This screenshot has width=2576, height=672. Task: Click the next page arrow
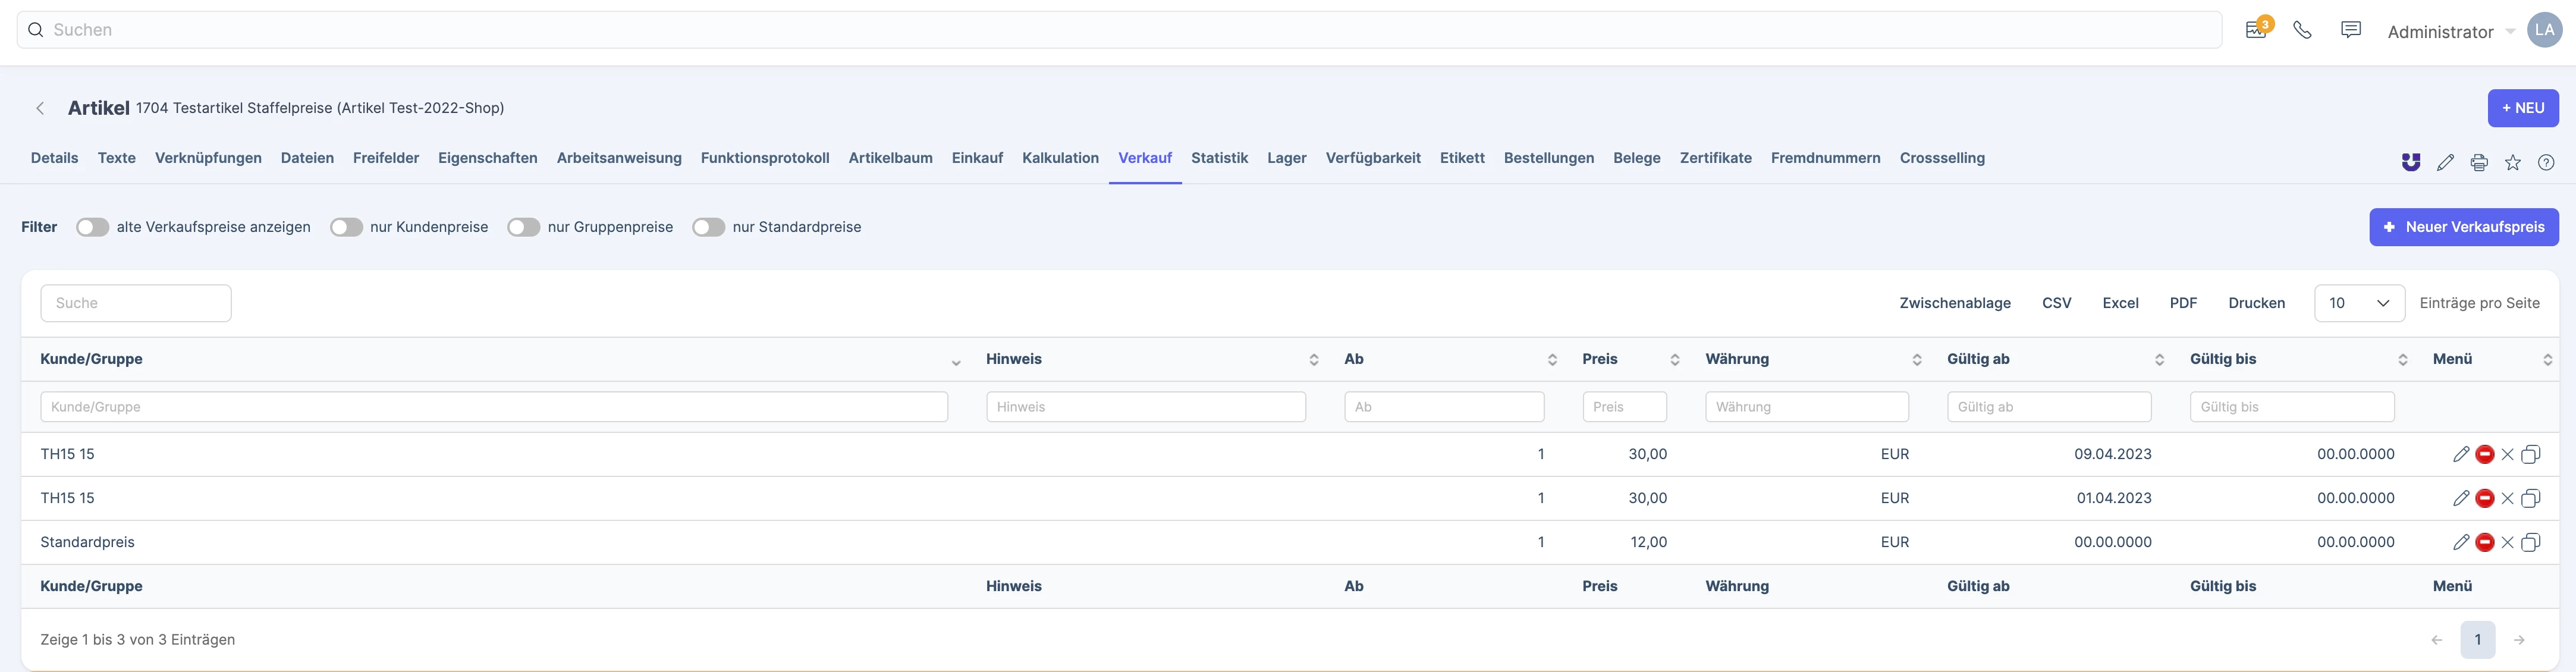click(x=2519, y=640)
